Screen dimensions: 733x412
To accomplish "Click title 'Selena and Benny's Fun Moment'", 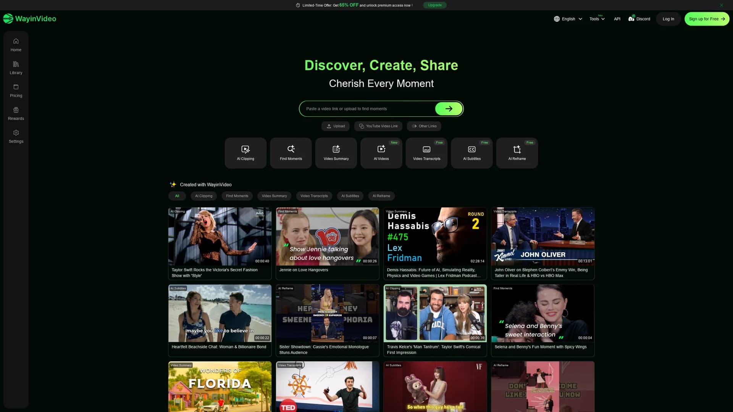I will (541, 347).
